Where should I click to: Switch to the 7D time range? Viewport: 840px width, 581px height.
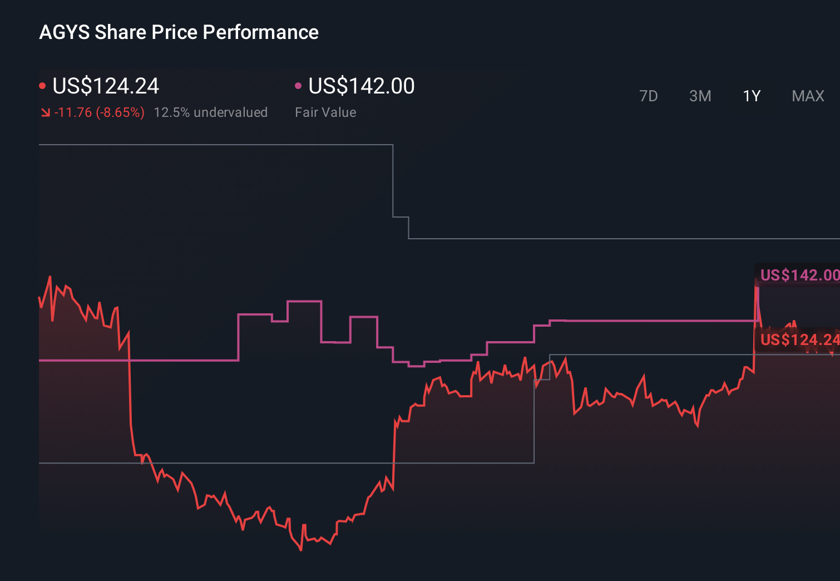(x=649, y=96)
